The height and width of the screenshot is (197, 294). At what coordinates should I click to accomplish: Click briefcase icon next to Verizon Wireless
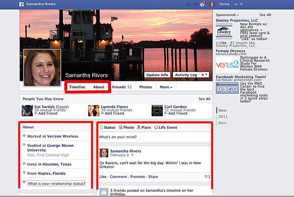coord(24,136)
